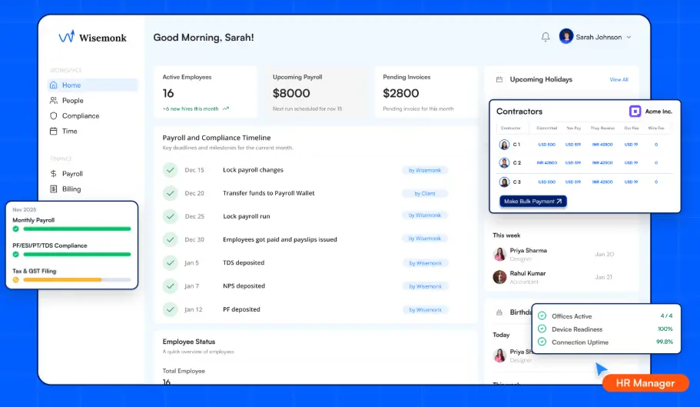Click the 'Payroll and Compliance Timeline' heading
The width and height of the screenshot is (700, 407).
(217, 138)
